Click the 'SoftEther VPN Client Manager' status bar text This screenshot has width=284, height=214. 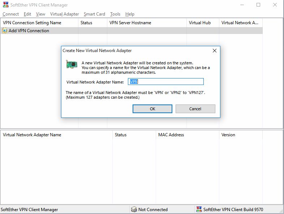tap(29, 209)
